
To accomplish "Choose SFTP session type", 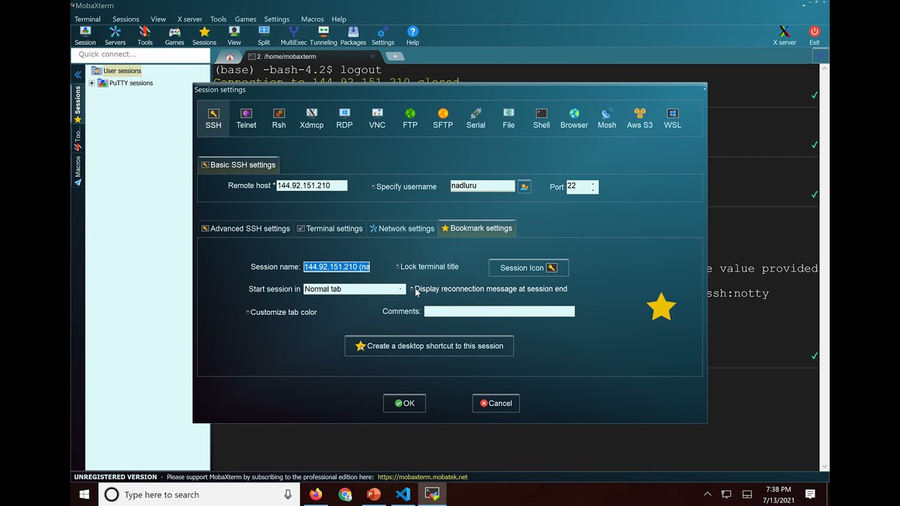I will point(443,118).
